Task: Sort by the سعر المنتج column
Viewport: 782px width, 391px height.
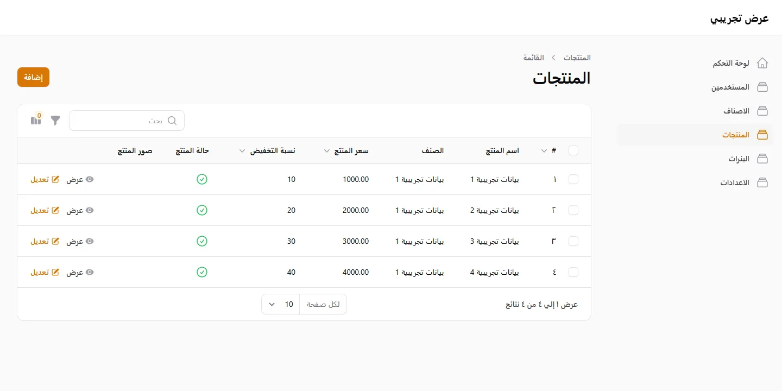Action: (x=346, y=151)
